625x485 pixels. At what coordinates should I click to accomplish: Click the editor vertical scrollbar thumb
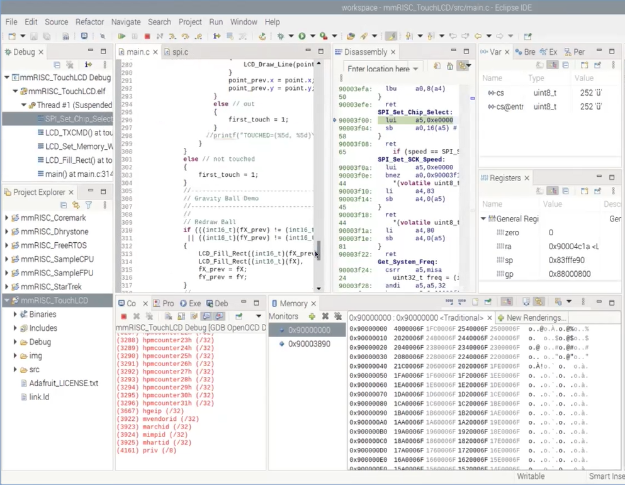pos(318,251)
